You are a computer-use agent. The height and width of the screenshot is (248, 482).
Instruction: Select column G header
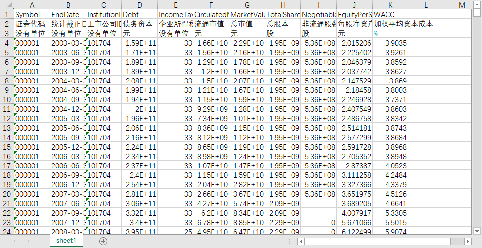(x=247, y=5)
